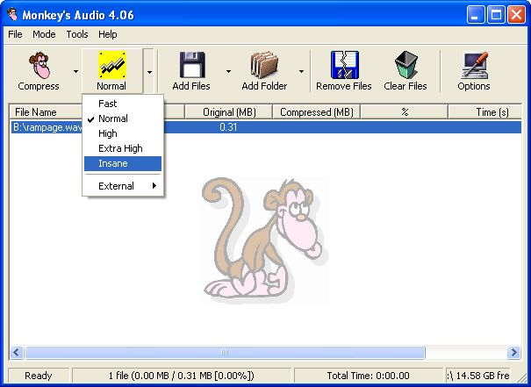
Task: Choose the Extra High compression level
Action: 123,148
